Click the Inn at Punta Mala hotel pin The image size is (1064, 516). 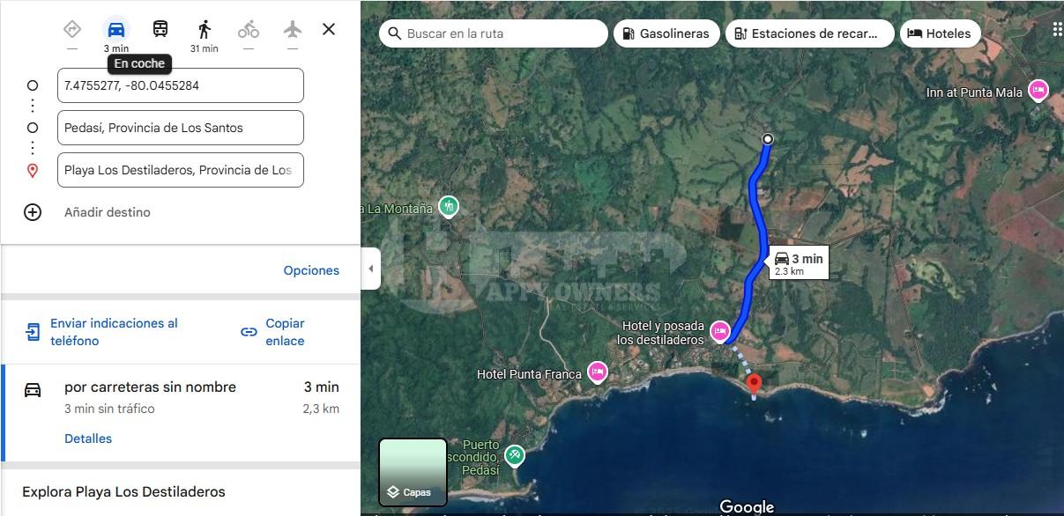tap(1038, 90)
